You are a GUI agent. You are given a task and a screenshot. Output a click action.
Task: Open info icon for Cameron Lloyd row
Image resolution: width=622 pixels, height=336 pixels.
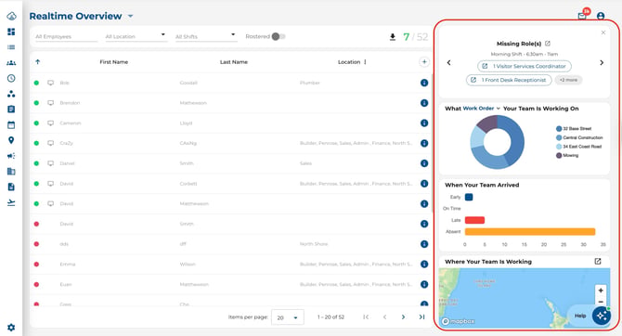[424, 123]
